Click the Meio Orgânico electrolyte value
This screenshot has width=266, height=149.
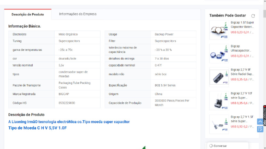point(68,34)
